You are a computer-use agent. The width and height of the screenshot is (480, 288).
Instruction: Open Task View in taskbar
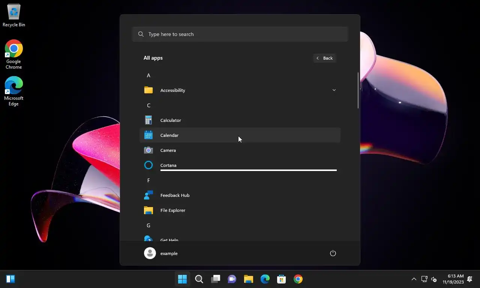(x=216, y=279)
